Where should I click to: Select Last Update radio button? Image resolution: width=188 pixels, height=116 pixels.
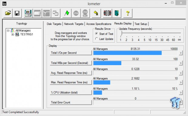[96, 39]
